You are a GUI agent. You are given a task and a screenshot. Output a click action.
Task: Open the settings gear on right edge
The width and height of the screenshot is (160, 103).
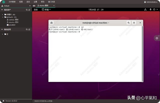(157, 38)
